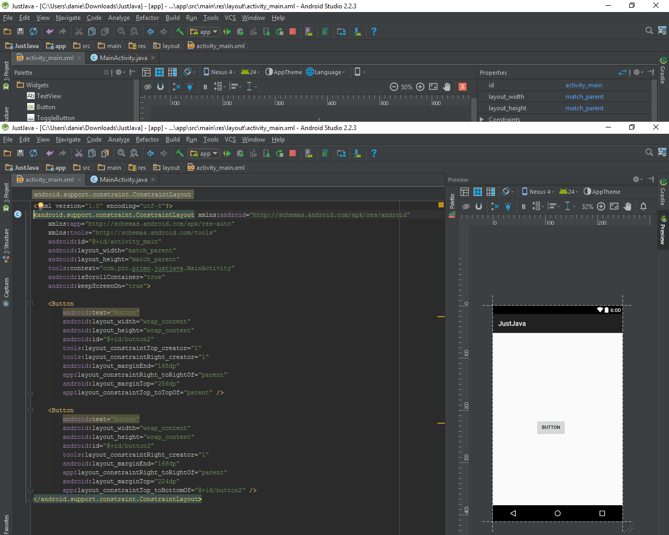The width and height of the screenshot is (669, 535).
Task: Open Gradle side panel in lower window
Action: coord(663,192)
